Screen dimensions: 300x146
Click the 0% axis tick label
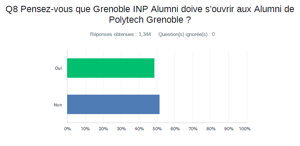click(67, 129)
